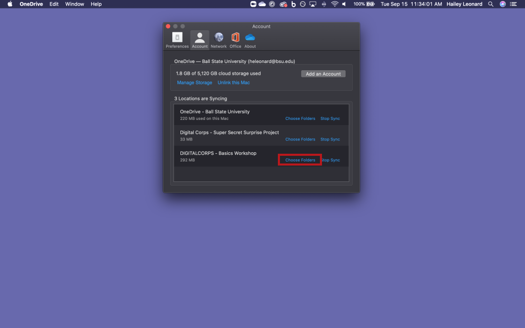Screen dimensions: 525x328
Task: Select the Account person icon
Action: pos(199,38)
